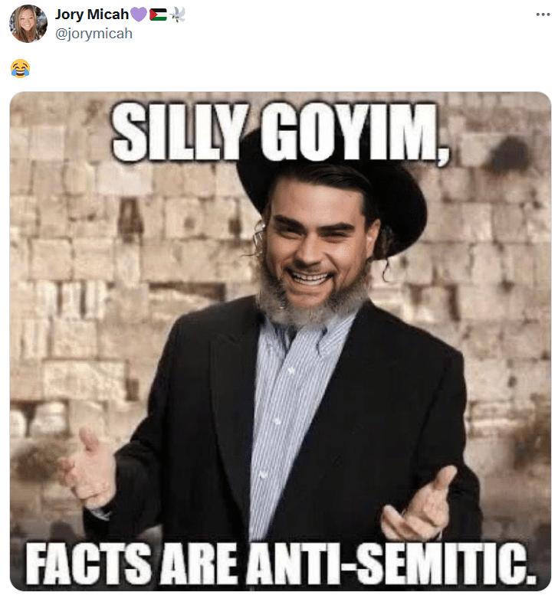Open Jory Micah's profile avatar
This screenshot has height=595, width=558.
(x=28, y=24)
